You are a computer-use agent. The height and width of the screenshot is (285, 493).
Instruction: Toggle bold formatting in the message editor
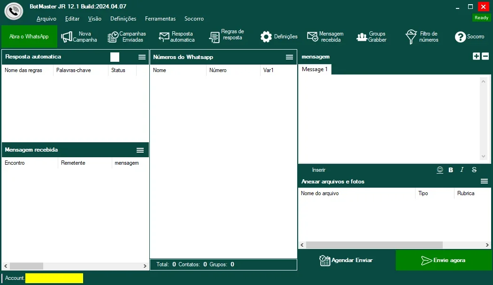(451, 169)
